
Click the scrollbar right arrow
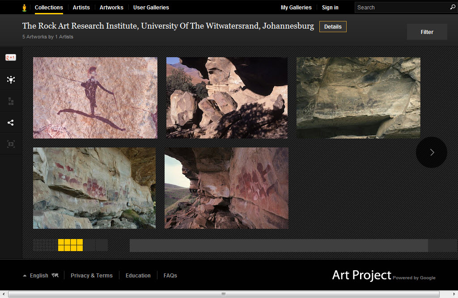pyautogui.click(x=454, y=294)
